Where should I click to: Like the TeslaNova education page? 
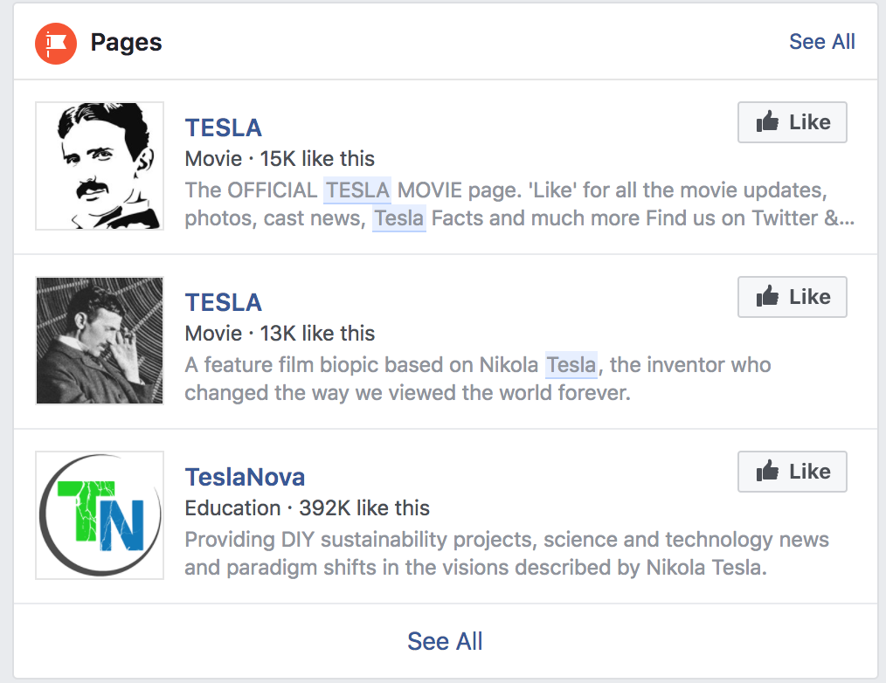point(792,472)
